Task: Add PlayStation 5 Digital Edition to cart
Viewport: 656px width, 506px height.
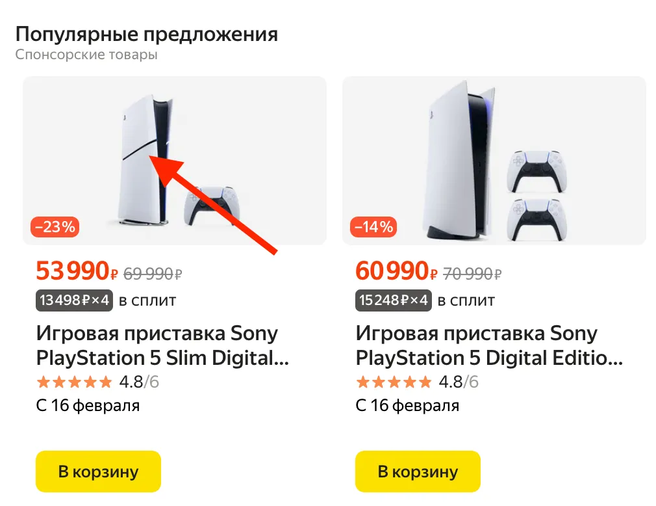Action: [x=418, y=472]
